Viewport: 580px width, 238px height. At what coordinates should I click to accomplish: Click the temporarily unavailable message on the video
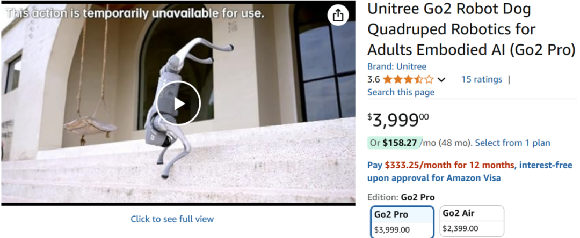coord(135,13)
